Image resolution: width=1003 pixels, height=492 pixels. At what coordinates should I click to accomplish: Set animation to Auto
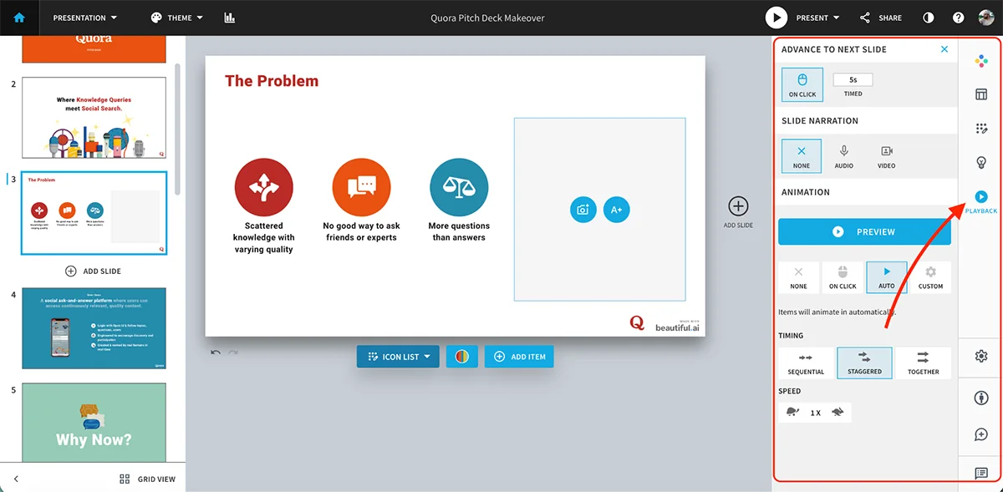[x=887, y=277]
